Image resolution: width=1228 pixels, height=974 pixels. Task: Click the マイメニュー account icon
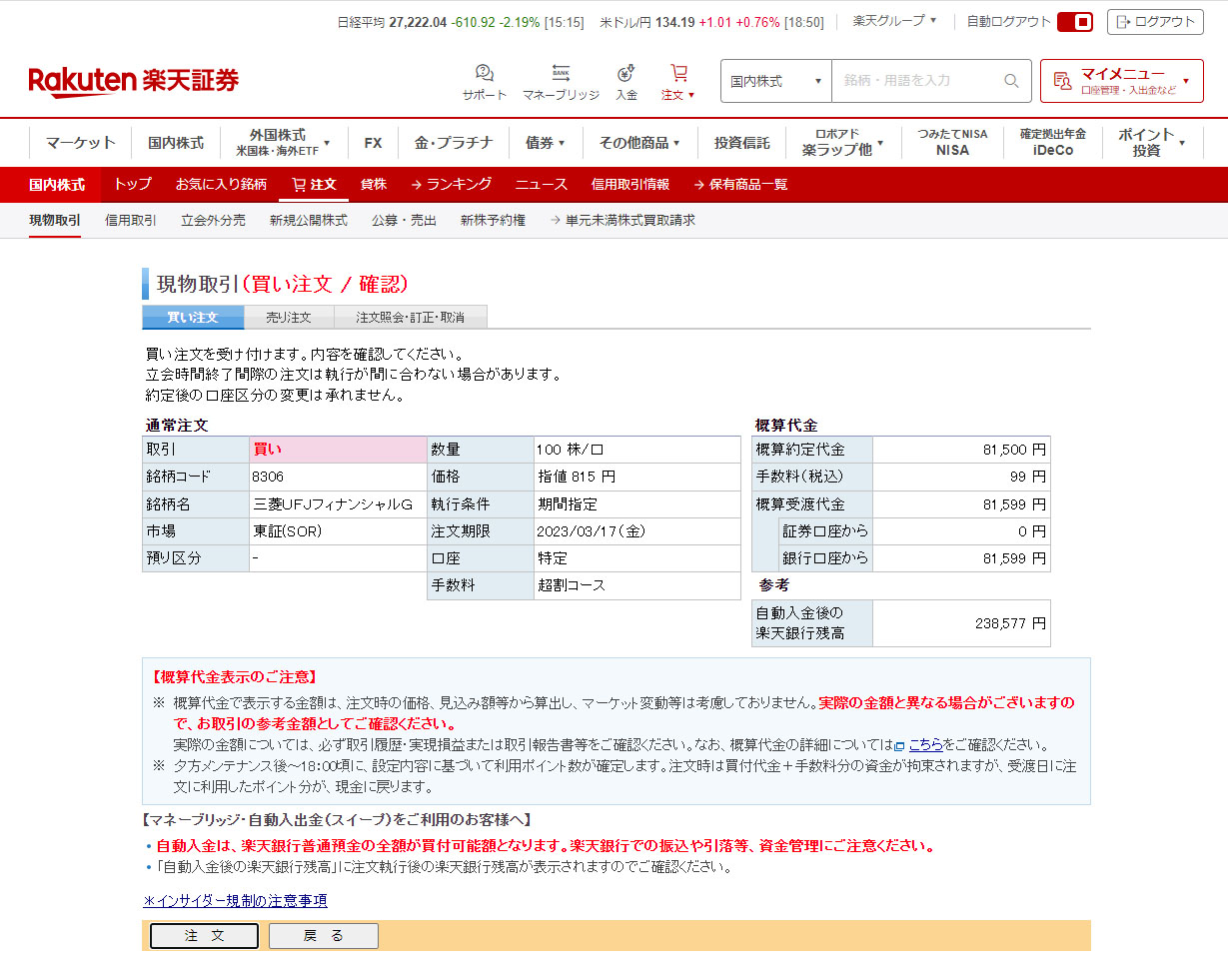tap(1063, 81)
